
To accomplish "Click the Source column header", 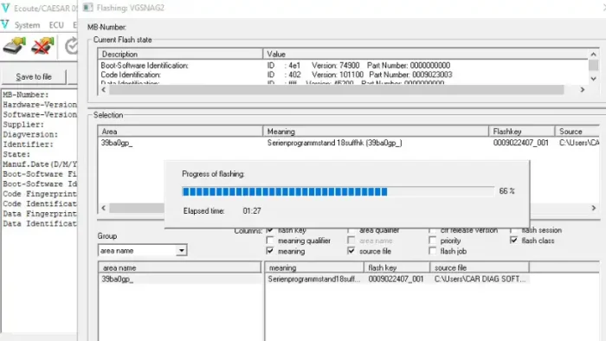I will tap(577, 132).
